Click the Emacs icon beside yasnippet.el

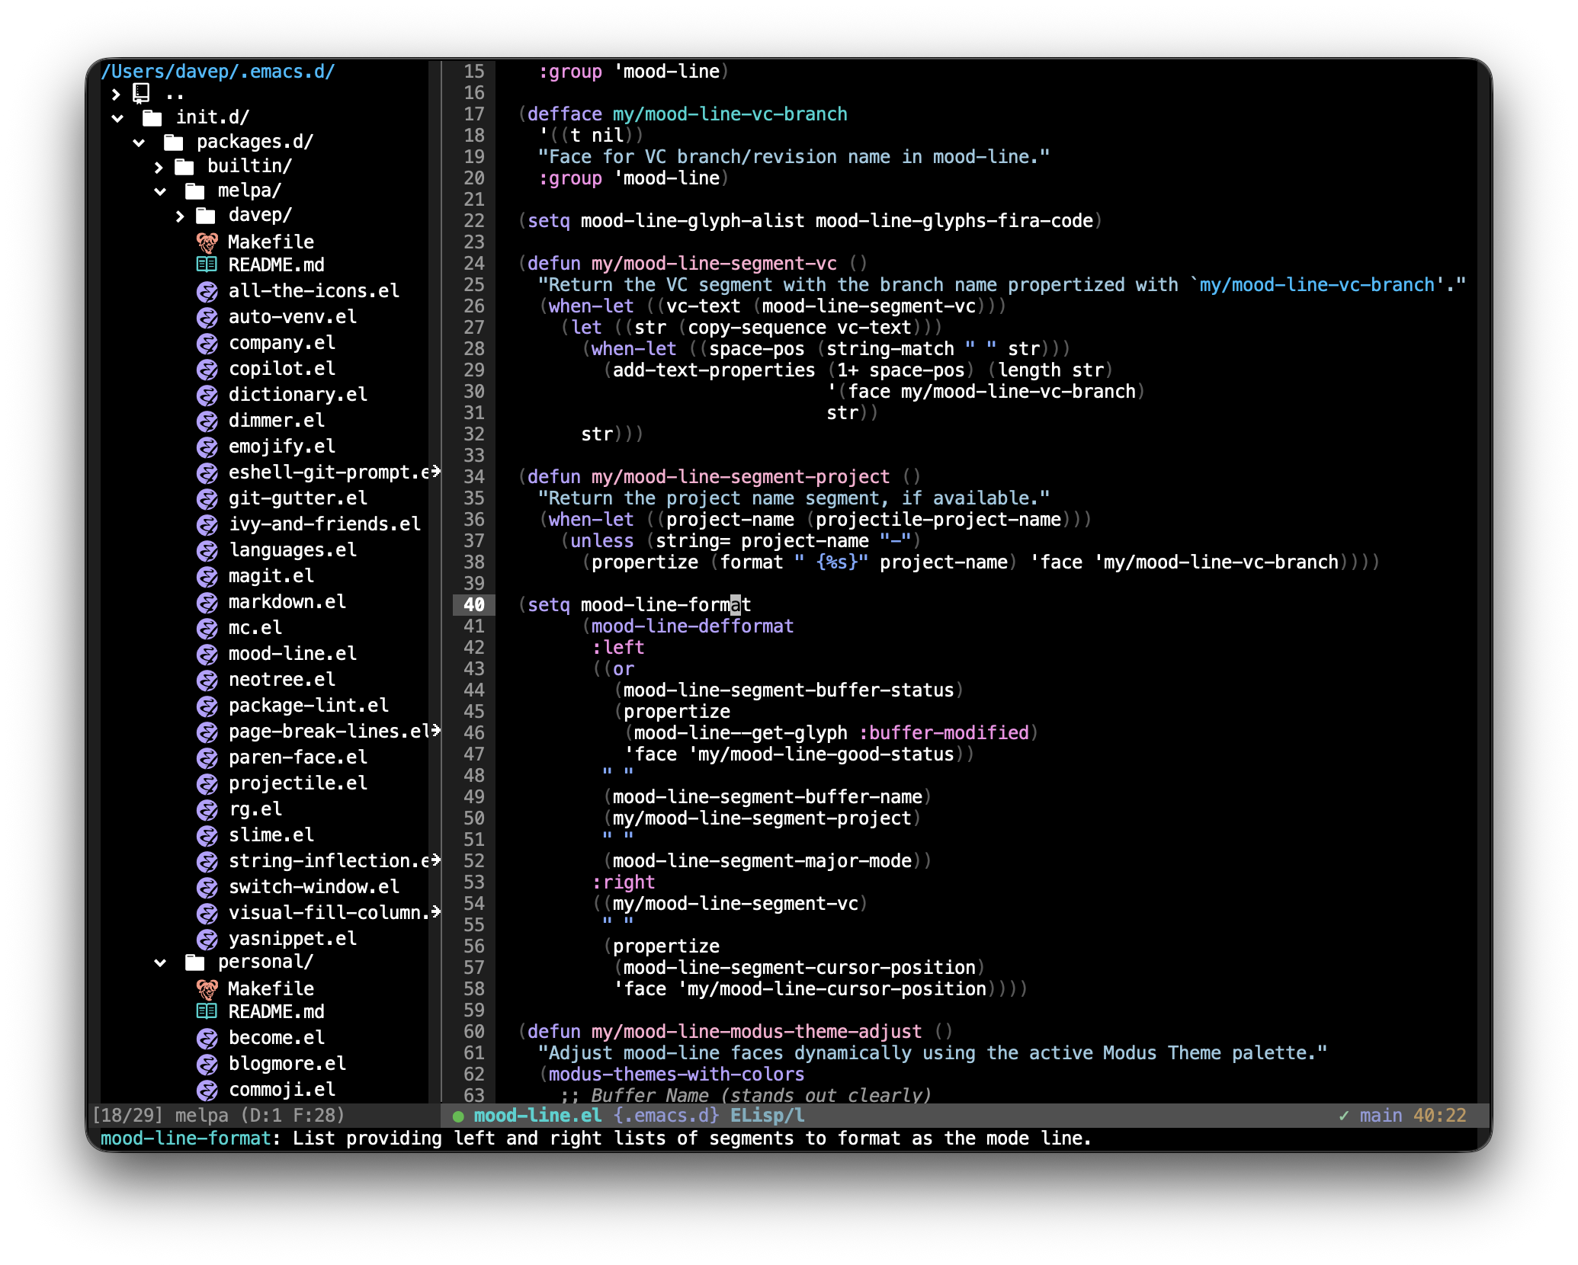click(x=207, y=939)
